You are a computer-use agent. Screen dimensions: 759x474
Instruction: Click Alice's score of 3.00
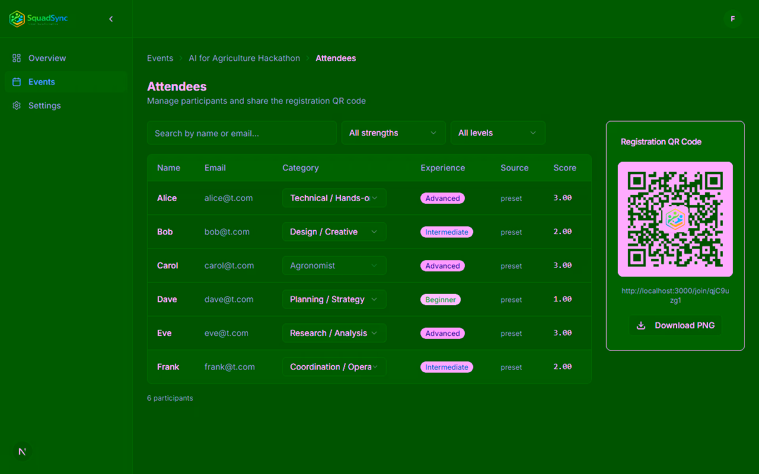click(563, 198)
